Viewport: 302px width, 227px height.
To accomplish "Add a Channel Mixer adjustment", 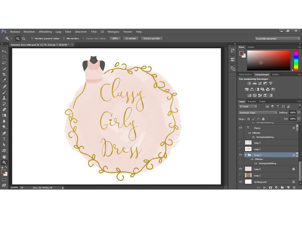I will [268, 89].
